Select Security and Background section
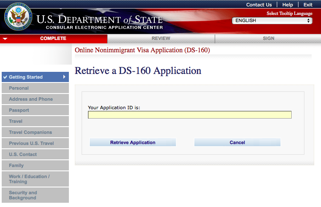Screen dimensions: 321x207 pos(23,195)
